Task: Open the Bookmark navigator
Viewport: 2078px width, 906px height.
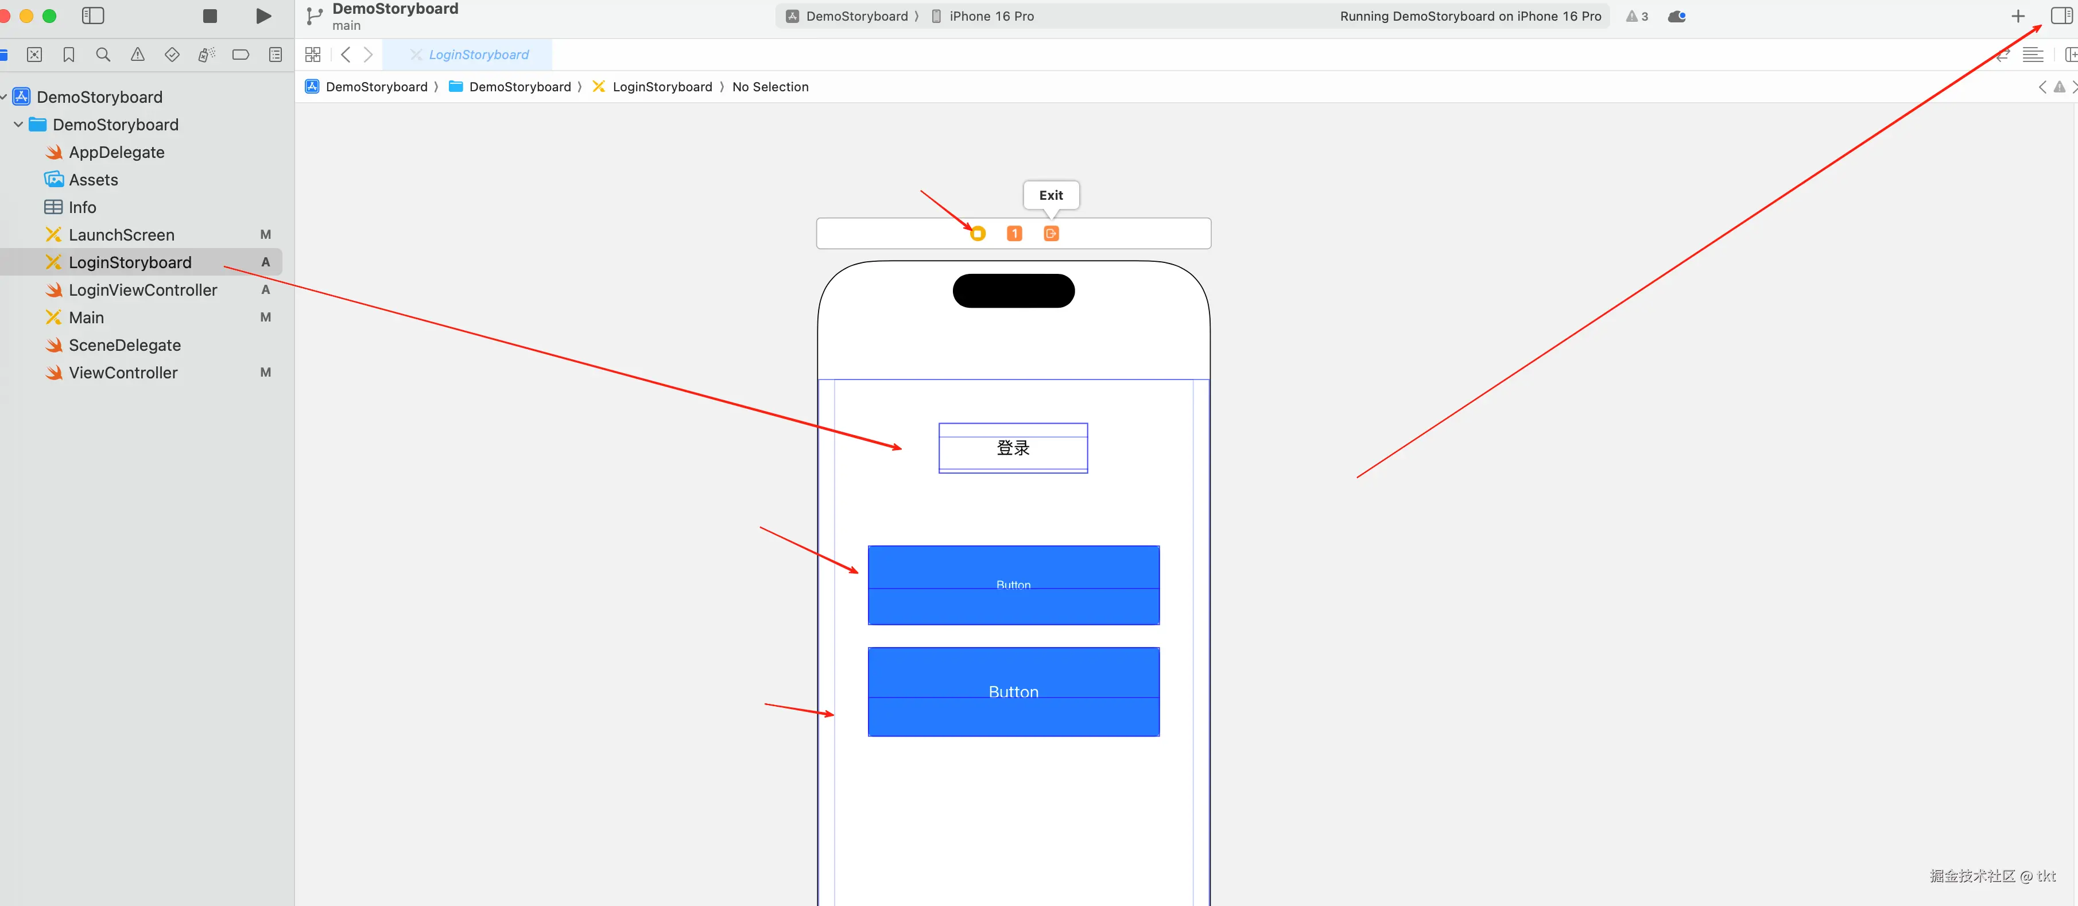Action: pyautogui.click(x=68, y=55)
